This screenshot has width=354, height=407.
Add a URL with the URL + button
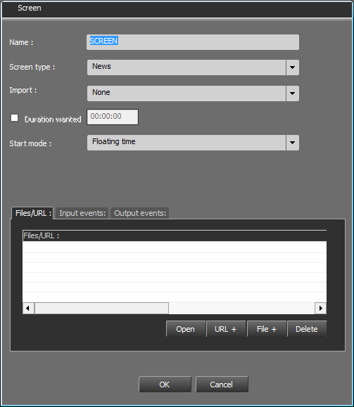pyautogui.click(x=226, y=329)
